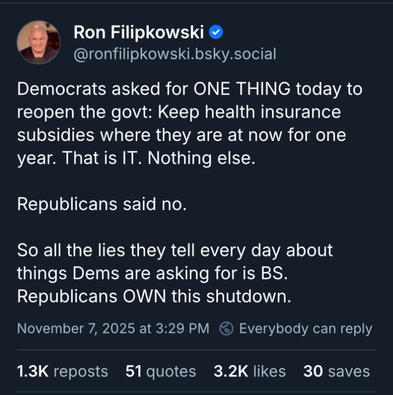The width and height of the screenshot is (393, 395).
Task: Click the globe reply-settings icon
Action: point(226,329)
